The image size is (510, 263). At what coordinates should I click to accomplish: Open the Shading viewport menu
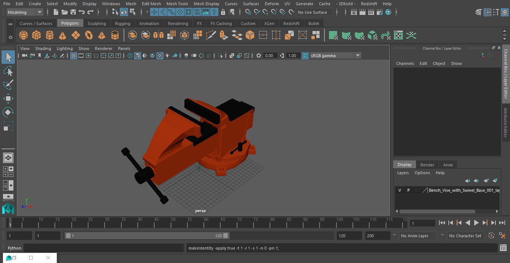coord(43,48)
